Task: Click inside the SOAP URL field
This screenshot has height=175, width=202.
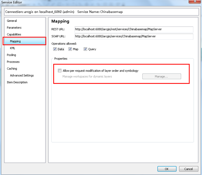Action: [x=134, y=36]
